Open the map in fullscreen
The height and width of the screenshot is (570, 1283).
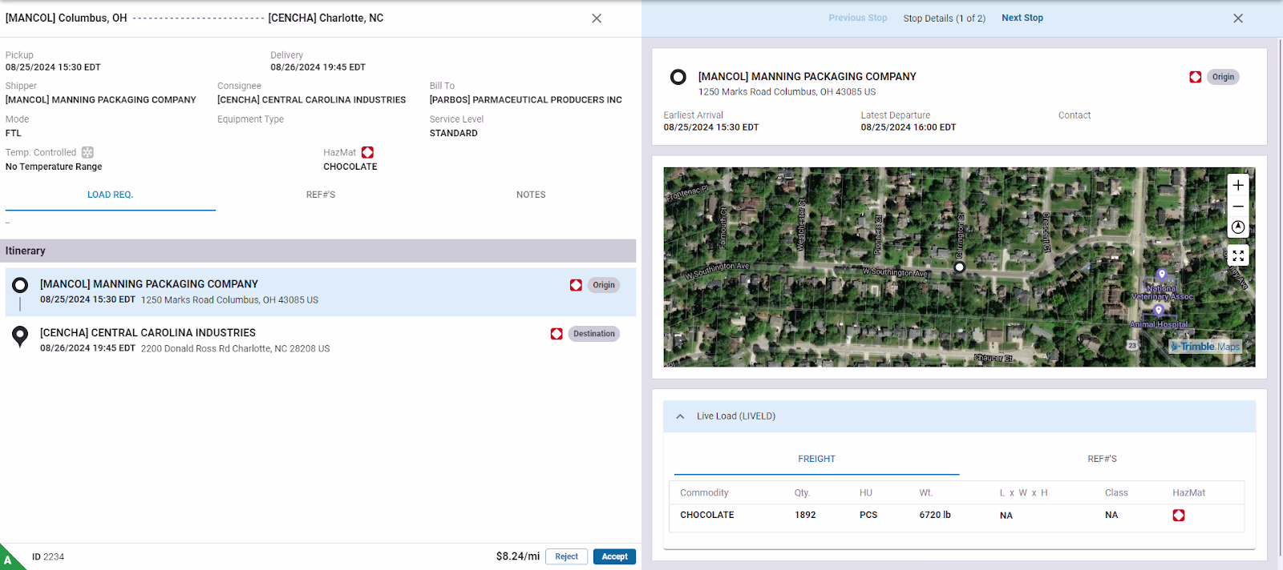tap(1238, 255)
